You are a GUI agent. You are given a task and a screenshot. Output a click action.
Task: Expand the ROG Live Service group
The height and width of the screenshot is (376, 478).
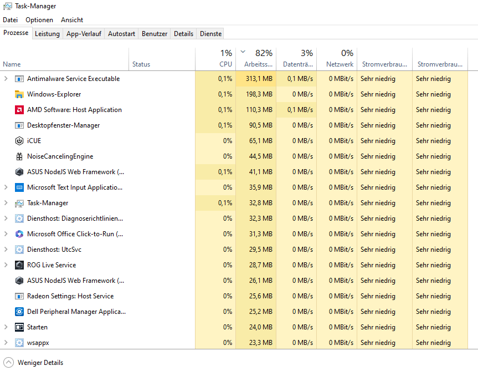pyautogui.click(x=6, y=265)
